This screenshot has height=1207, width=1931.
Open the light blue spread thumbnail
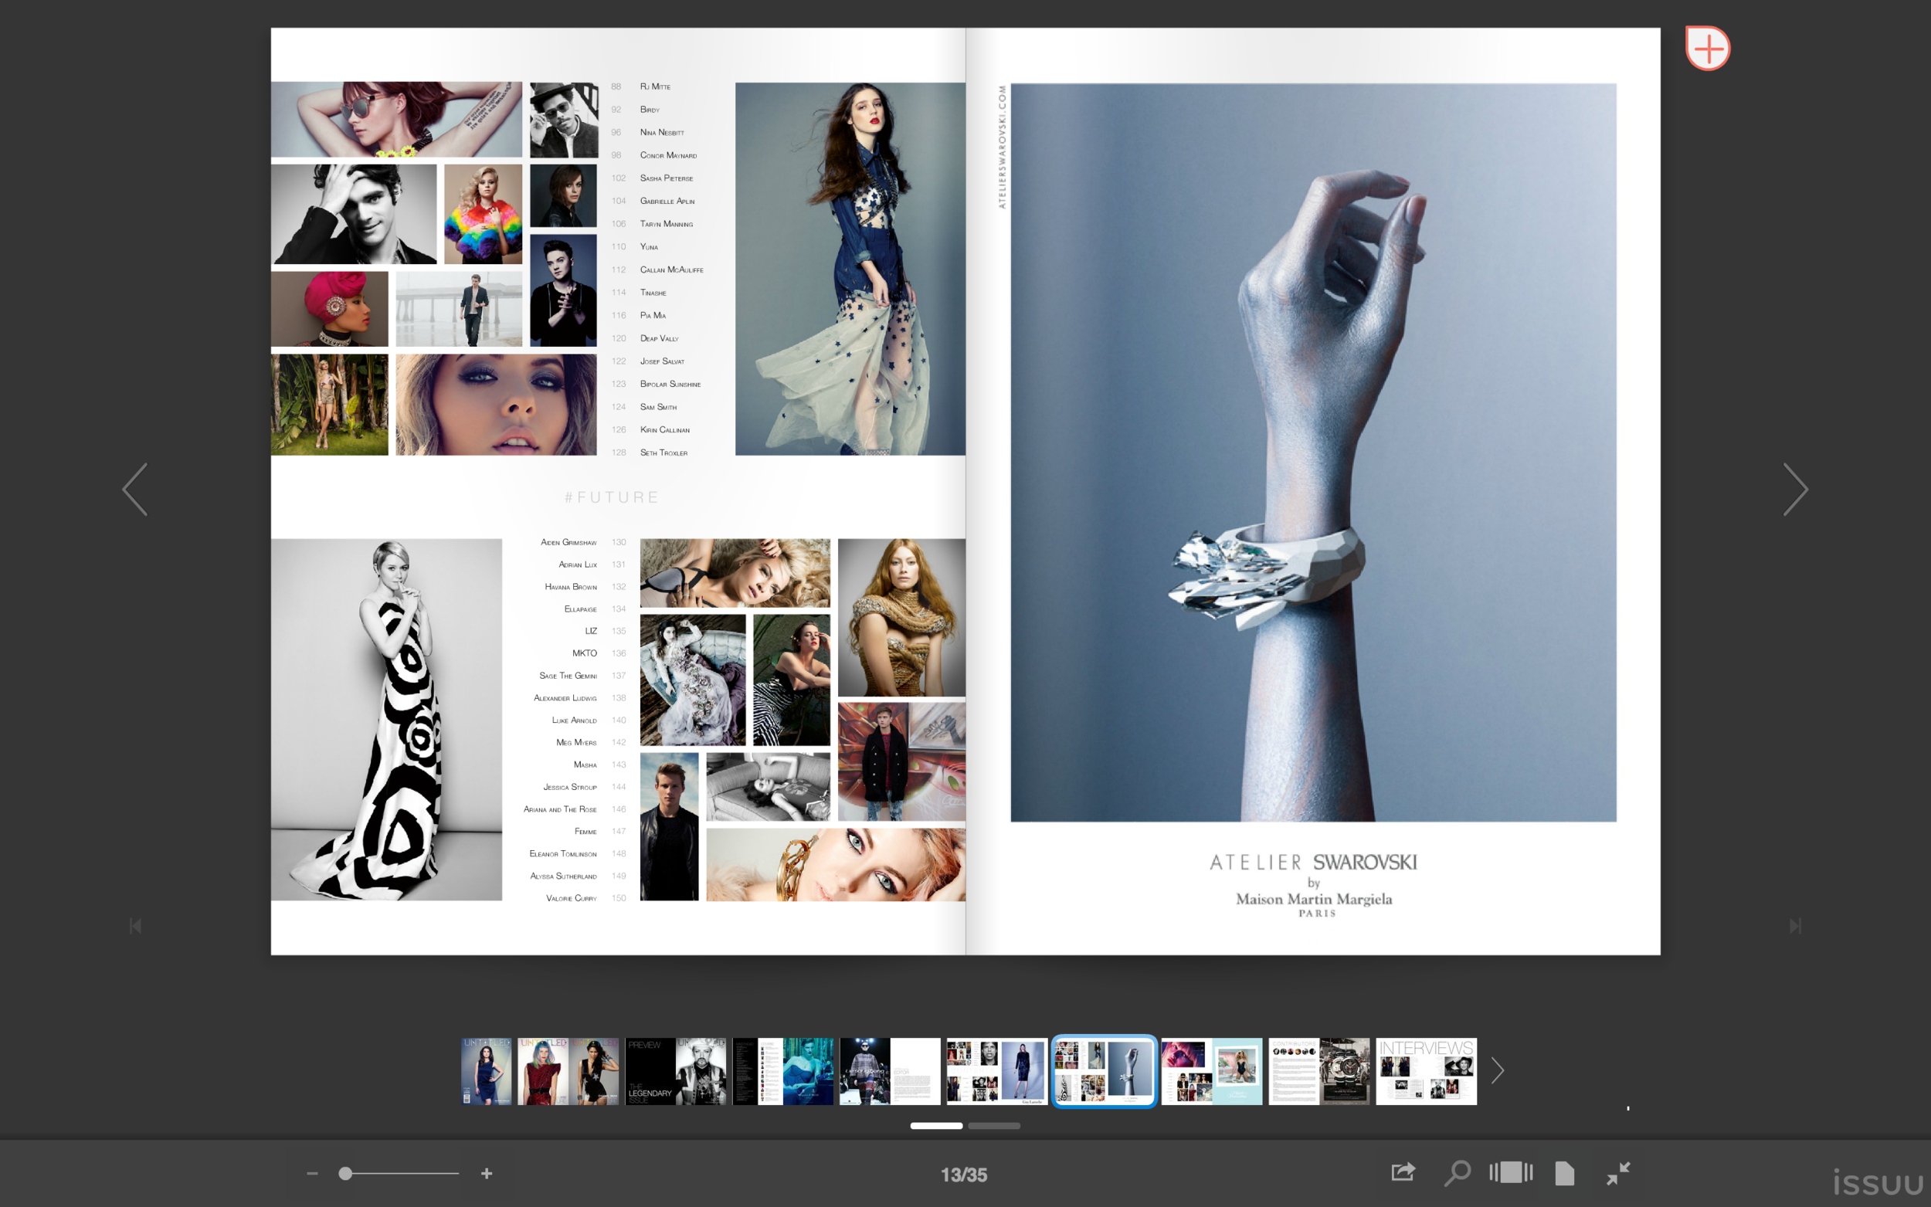pyautogui.click(x=1212, y=1071)
